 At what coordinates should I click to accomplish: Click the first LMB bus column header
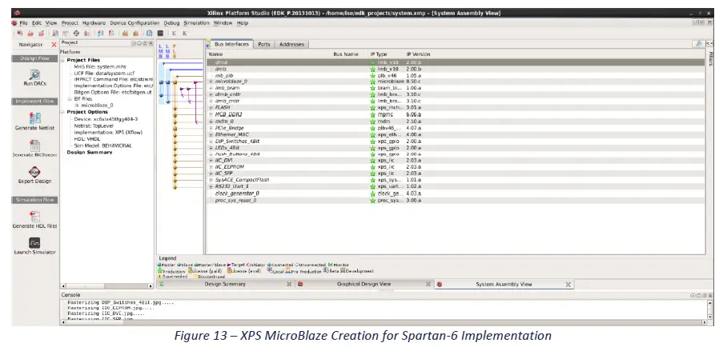[160, 51]
